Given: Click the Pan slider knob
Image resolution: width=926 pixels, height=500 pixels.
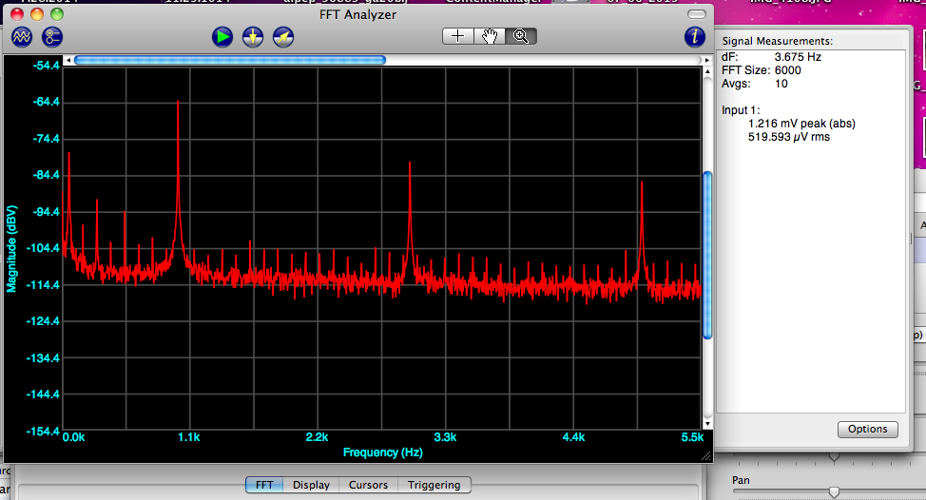Looking at the screenshot, I should pos(834,491).
